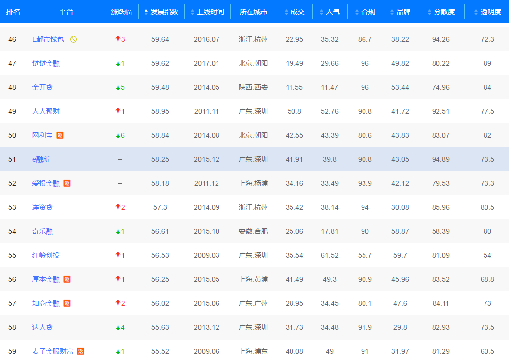Click the orange 返 badge next to 网利宝
The width and height of the screenshot is (509, 364).
coord(60,135)
